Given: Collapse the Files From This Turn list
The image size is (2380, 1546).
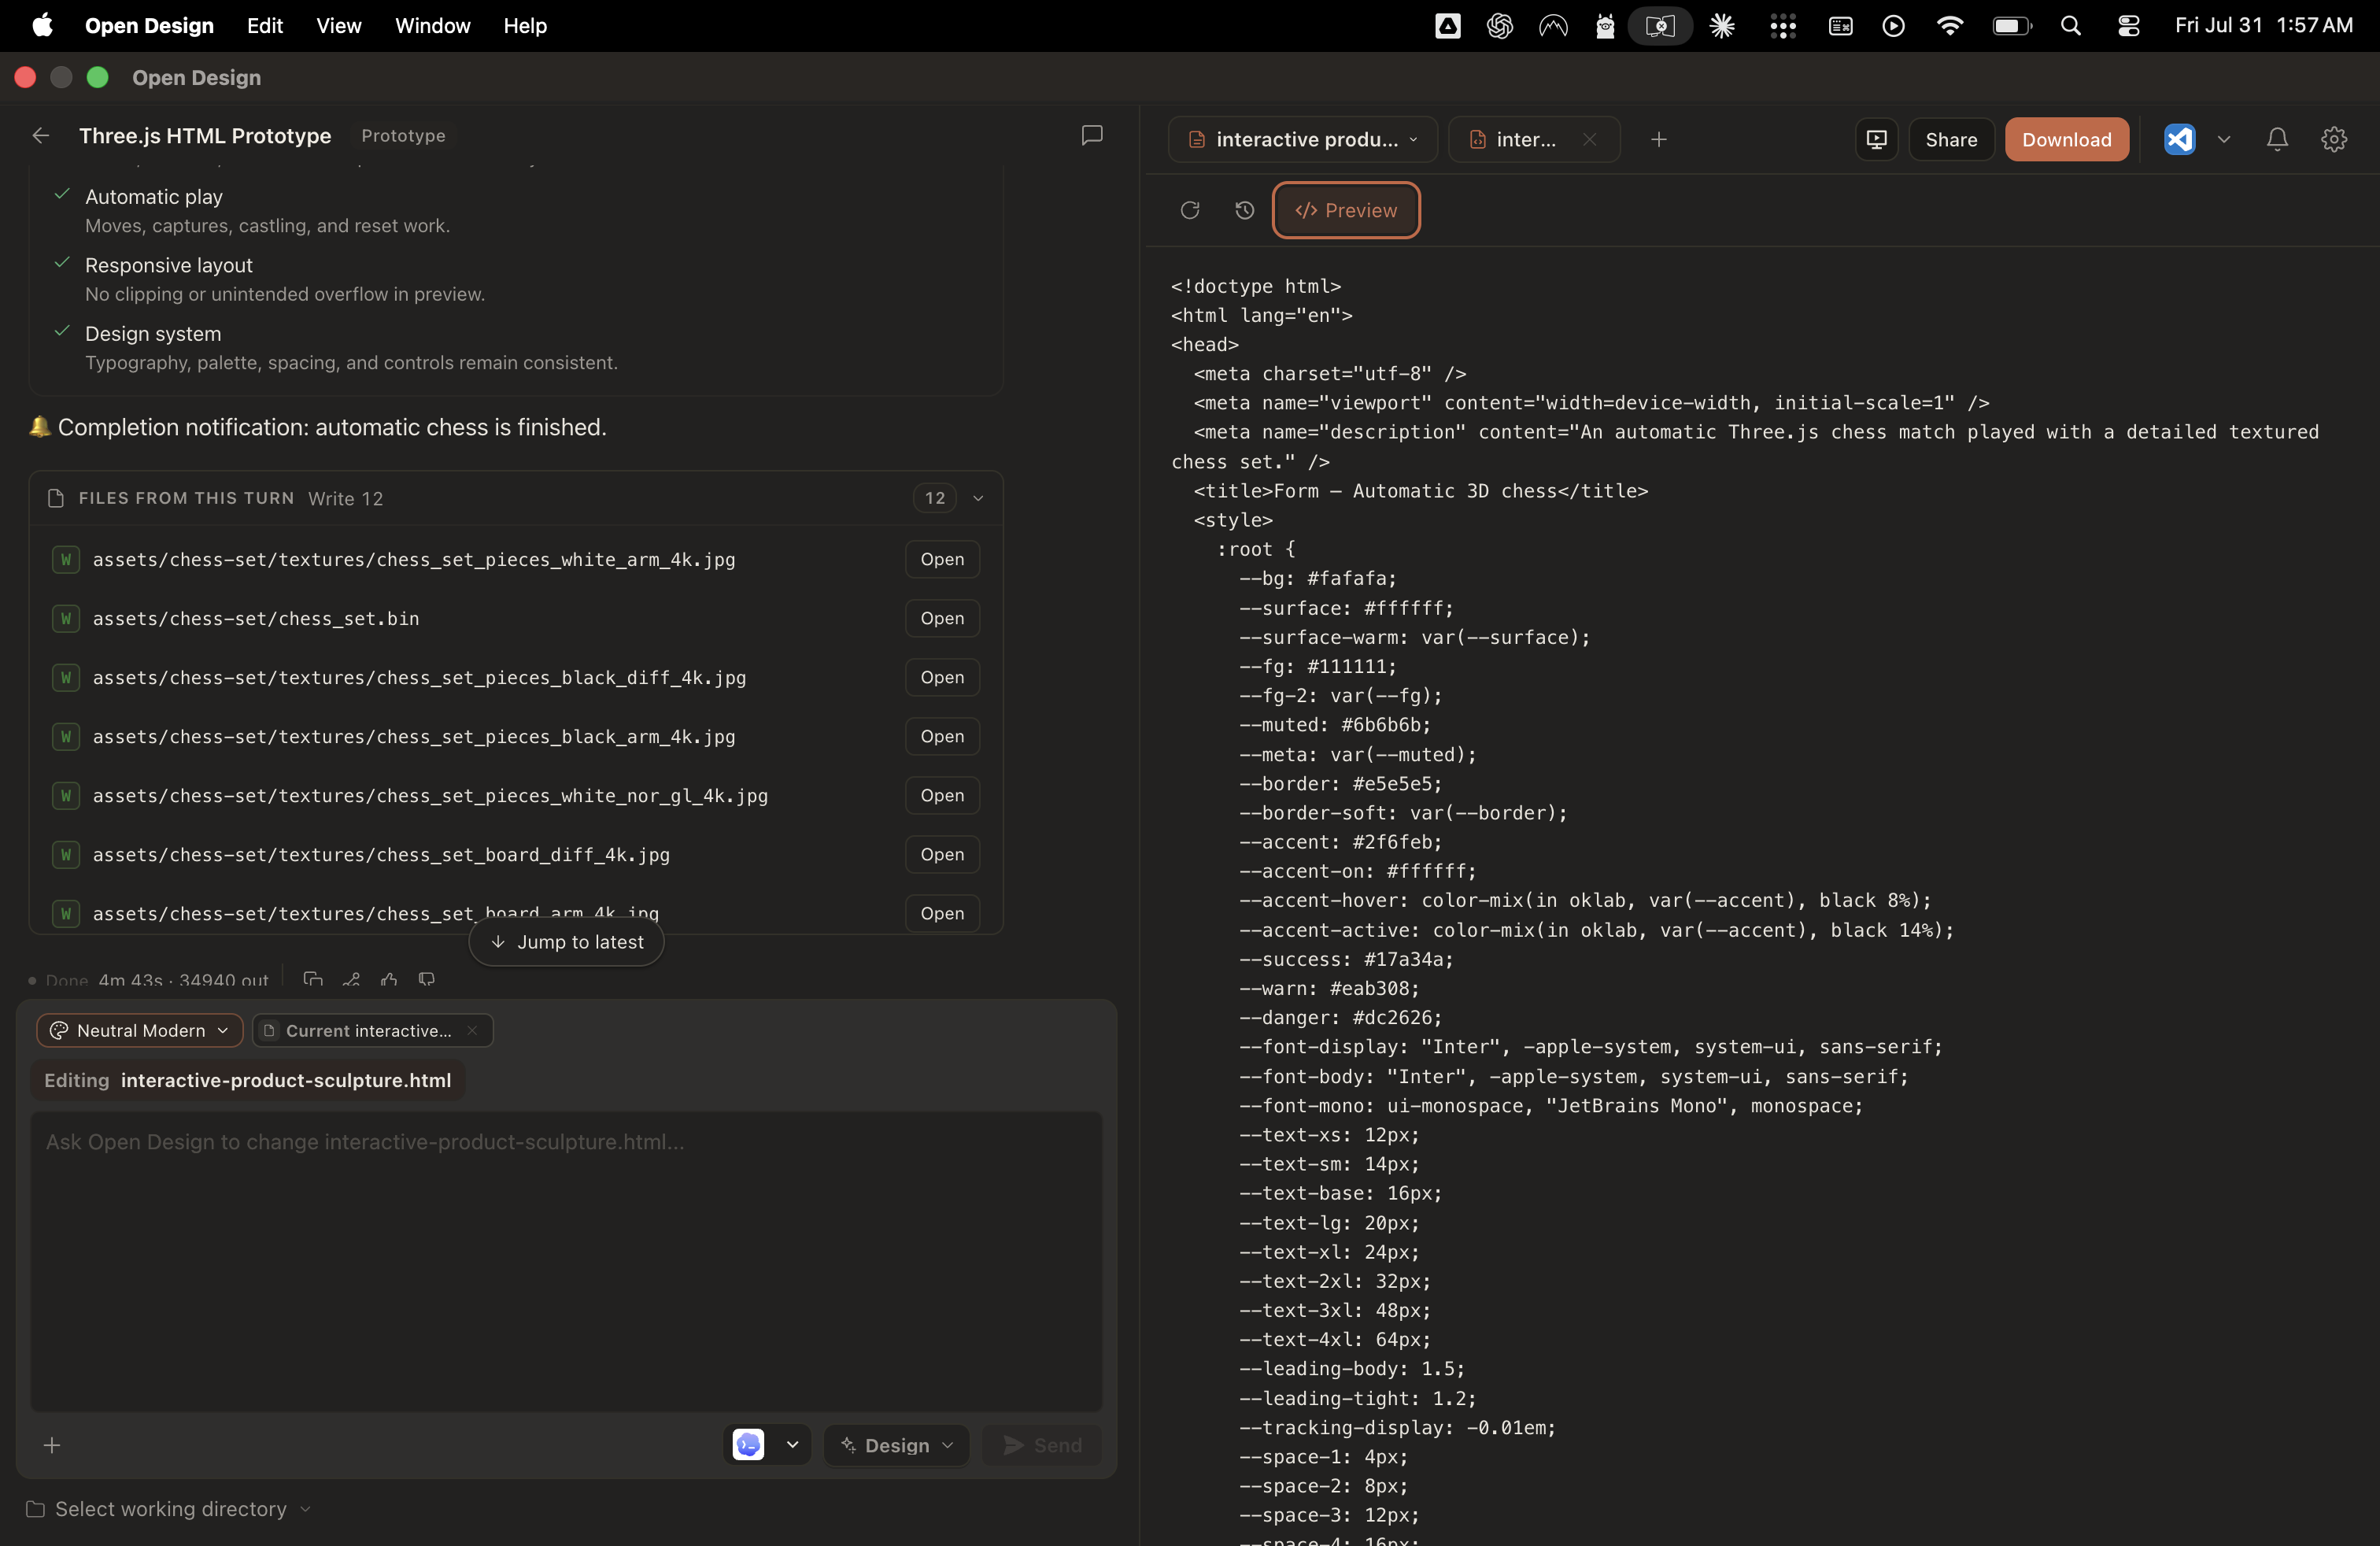Looking at the screenshot, I should coord(978,498).
